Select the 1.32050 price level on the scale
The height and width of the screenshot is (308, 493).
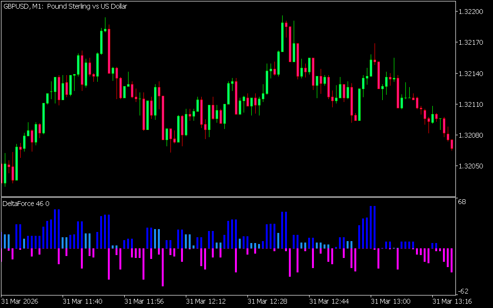point(472,166)
